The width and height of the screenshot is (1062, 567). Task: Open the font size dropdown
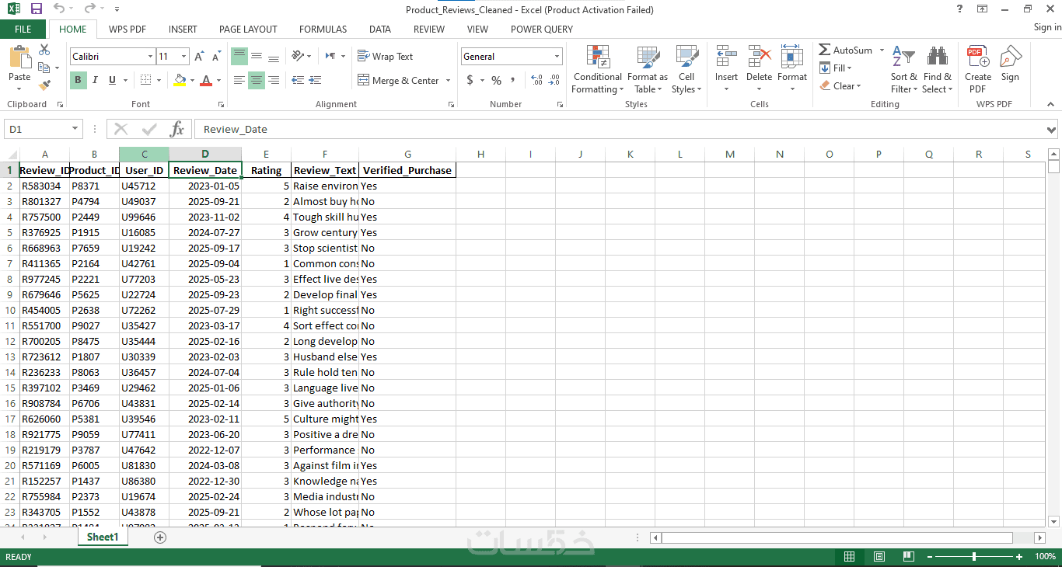click(x=183, y=57)
